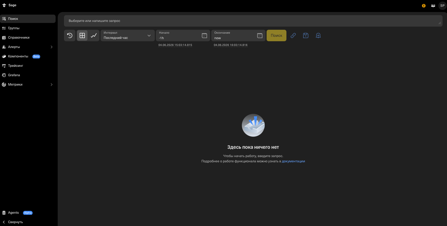Expand the Метрики submenu chevron
The height and width of the screenshot is (226, 447).
tap(51, 85)
